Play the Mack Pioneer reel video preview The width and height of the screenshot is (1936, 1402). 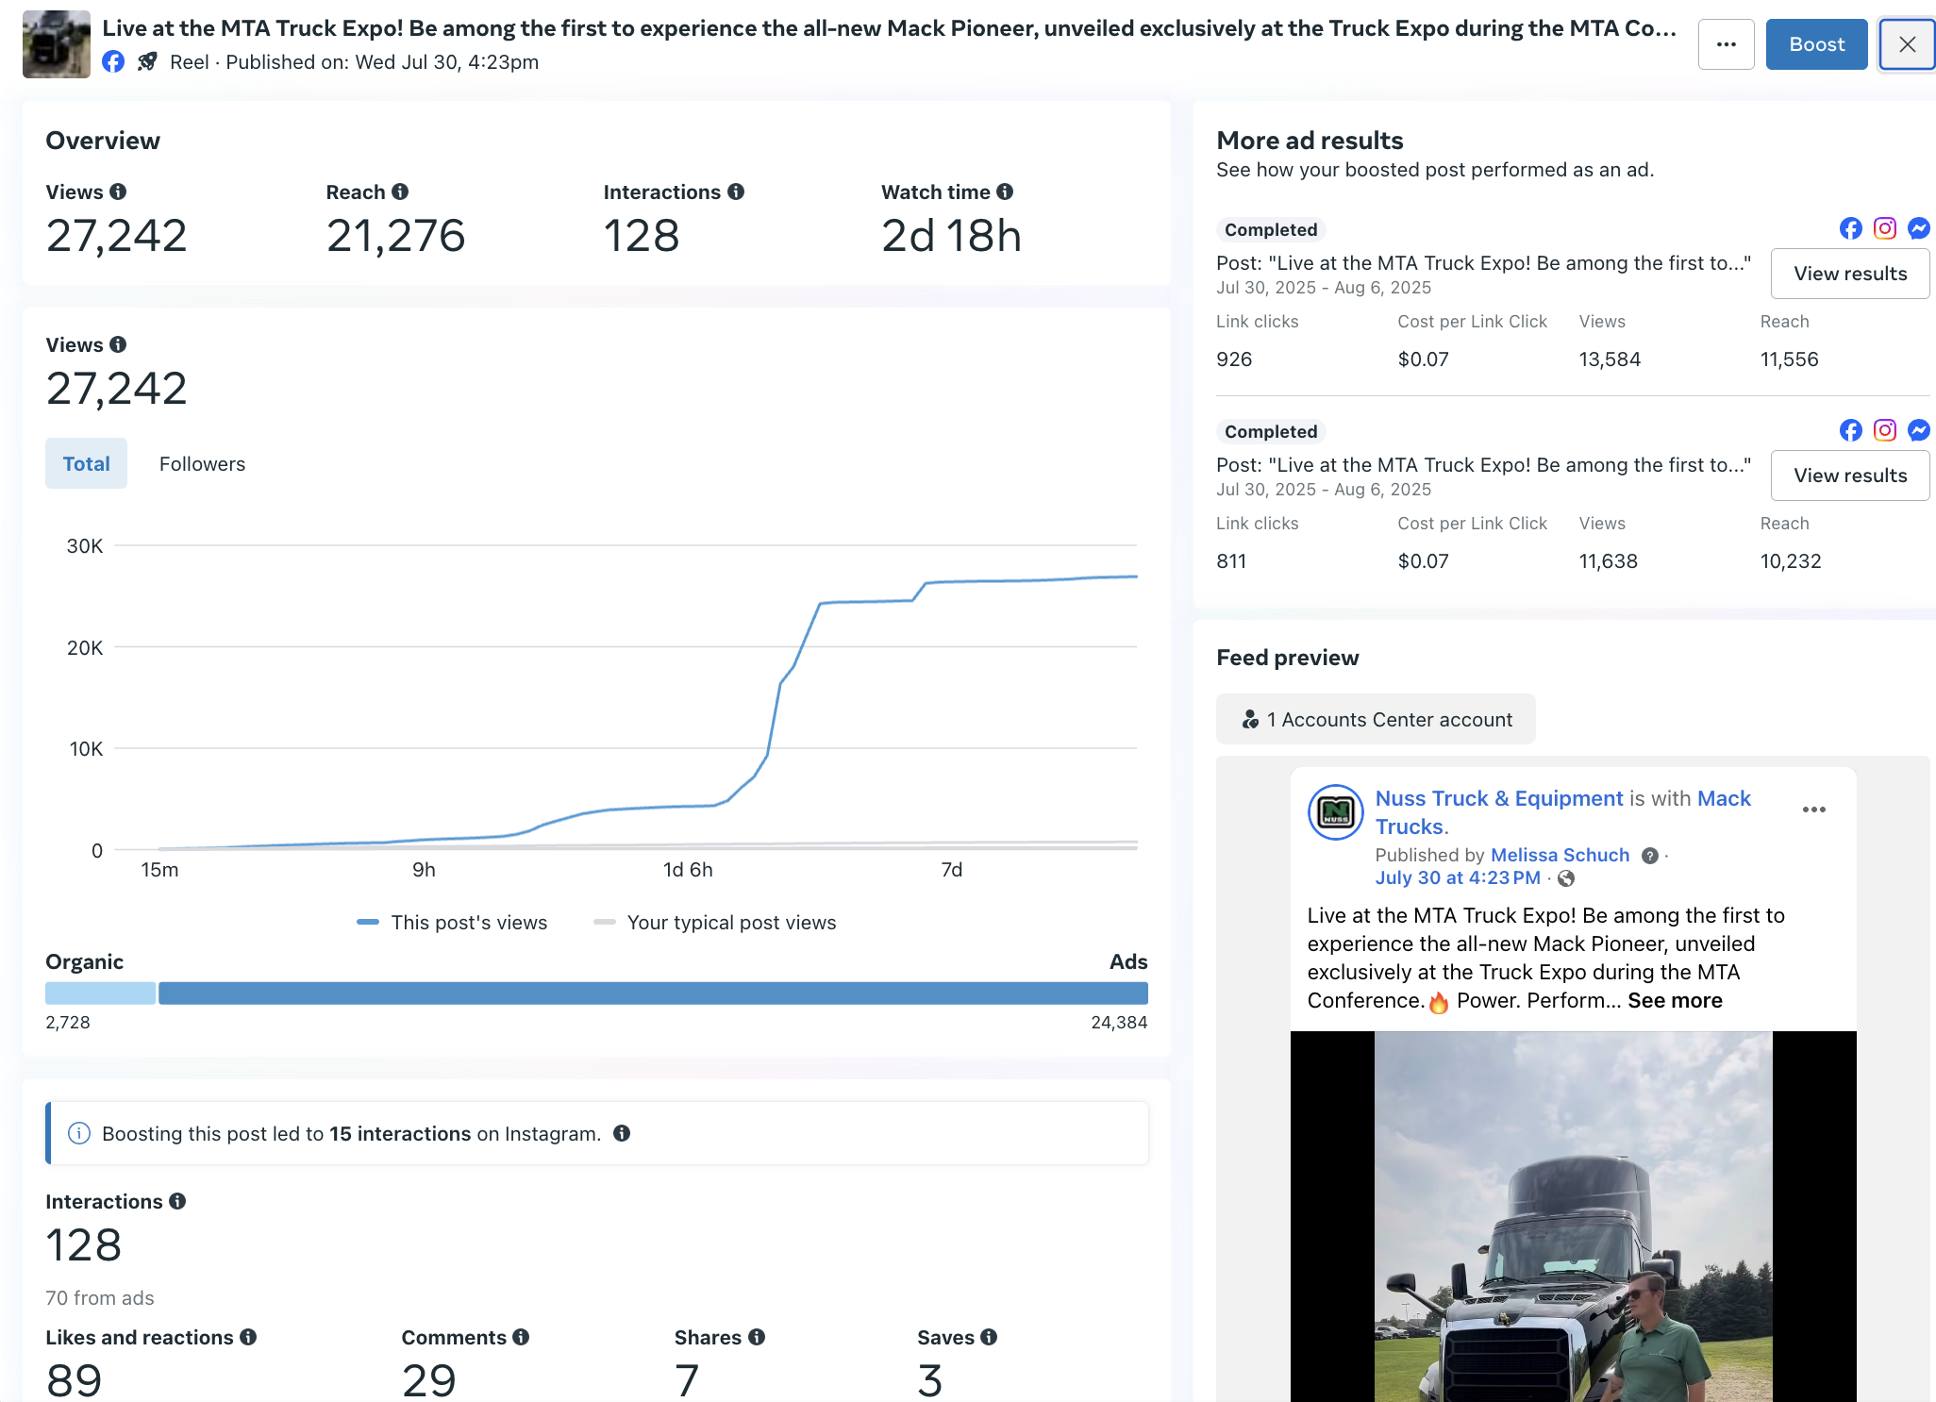pyautogui.click(x=1573, y=1216)
